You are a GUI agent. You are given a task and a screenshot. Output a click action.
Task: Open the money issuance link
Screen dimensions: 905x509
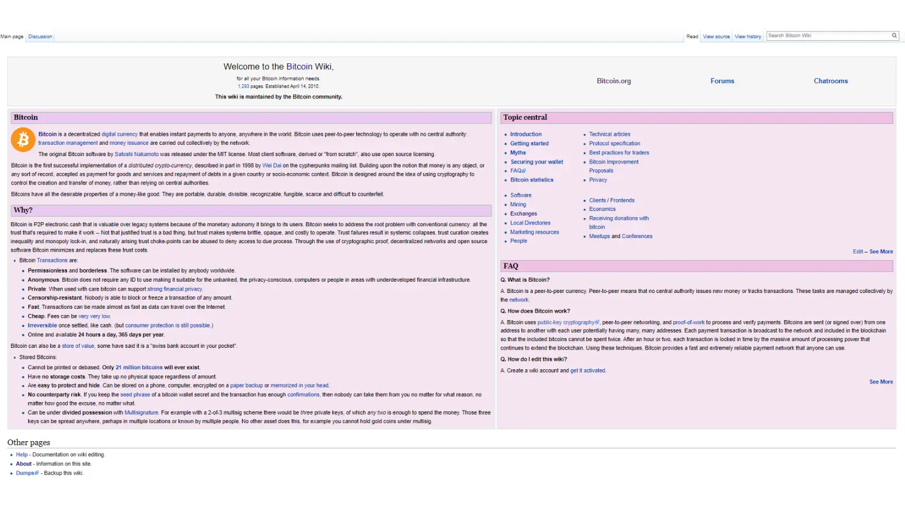tap(129, 143)
